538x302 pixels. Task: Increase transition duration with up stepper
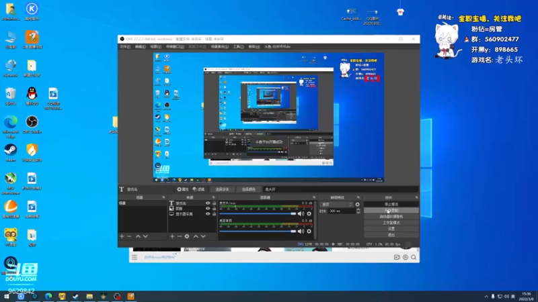click(358, 209)
